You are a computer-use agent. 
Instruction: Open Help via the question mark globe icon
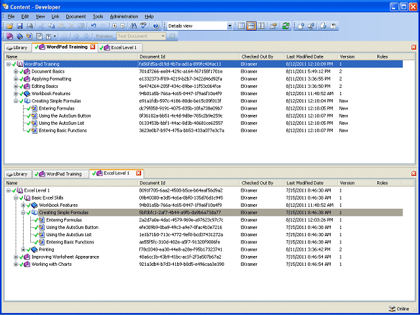tap(156, 26)
